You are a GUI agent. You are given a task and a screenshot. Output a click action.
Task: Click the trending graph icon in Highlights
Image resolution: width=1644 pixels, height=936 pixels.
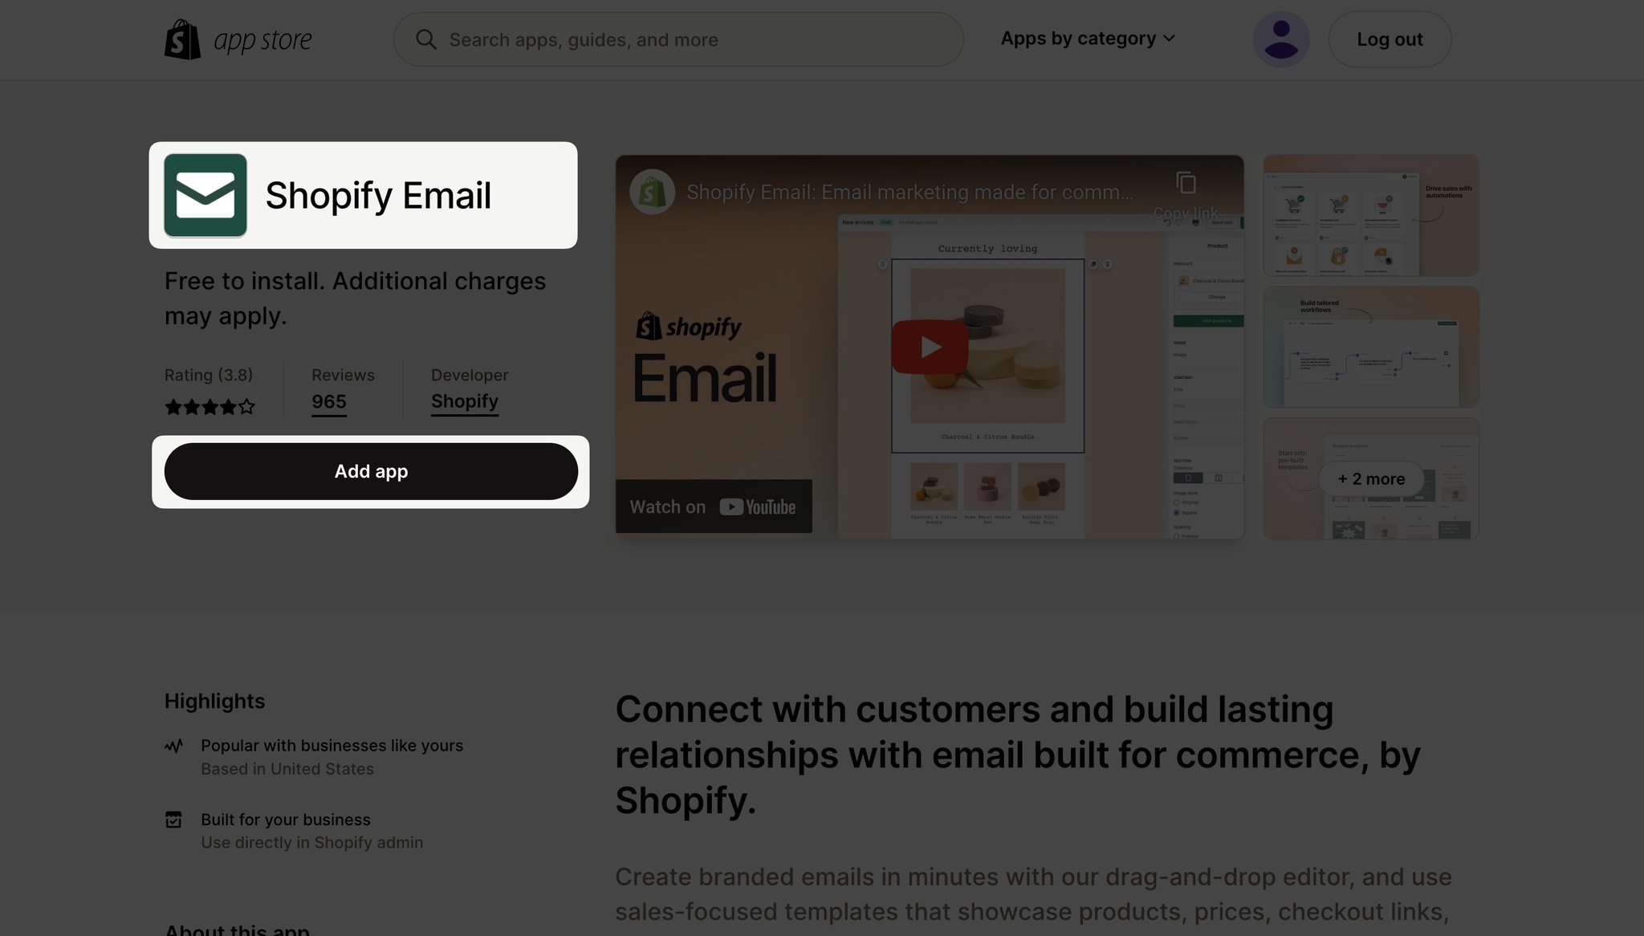174,747
